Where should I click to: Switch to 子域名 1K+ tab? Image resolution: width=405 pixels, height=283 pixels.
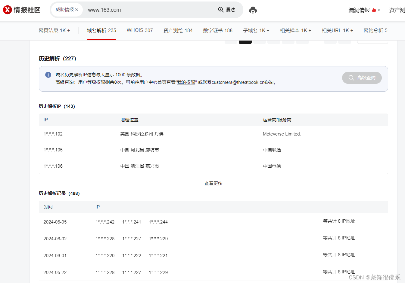coord(256,31)
